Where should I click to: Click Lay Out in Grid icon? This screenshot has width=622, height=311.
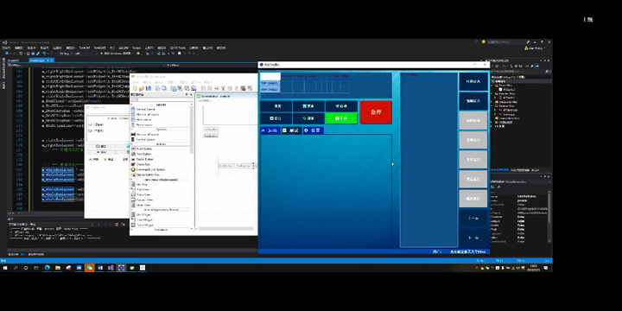point(230,88)
